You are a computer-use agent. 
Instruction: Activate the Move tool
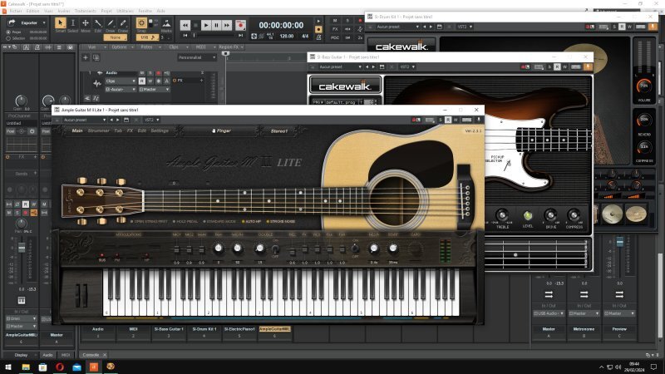coord(86,23)
